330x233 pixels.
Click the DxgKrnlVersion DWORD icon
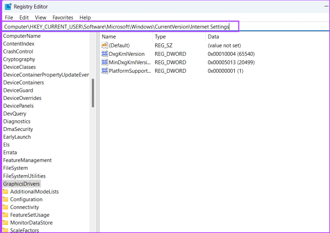pyautogui.click(x=104, y=54)
